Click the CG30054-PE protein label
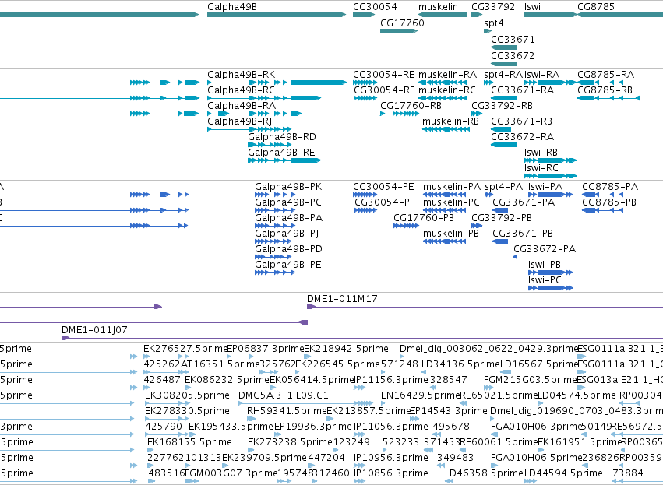The height and width of the screenshot is (485, 663). pyautogui.click(x=383, y=187)
